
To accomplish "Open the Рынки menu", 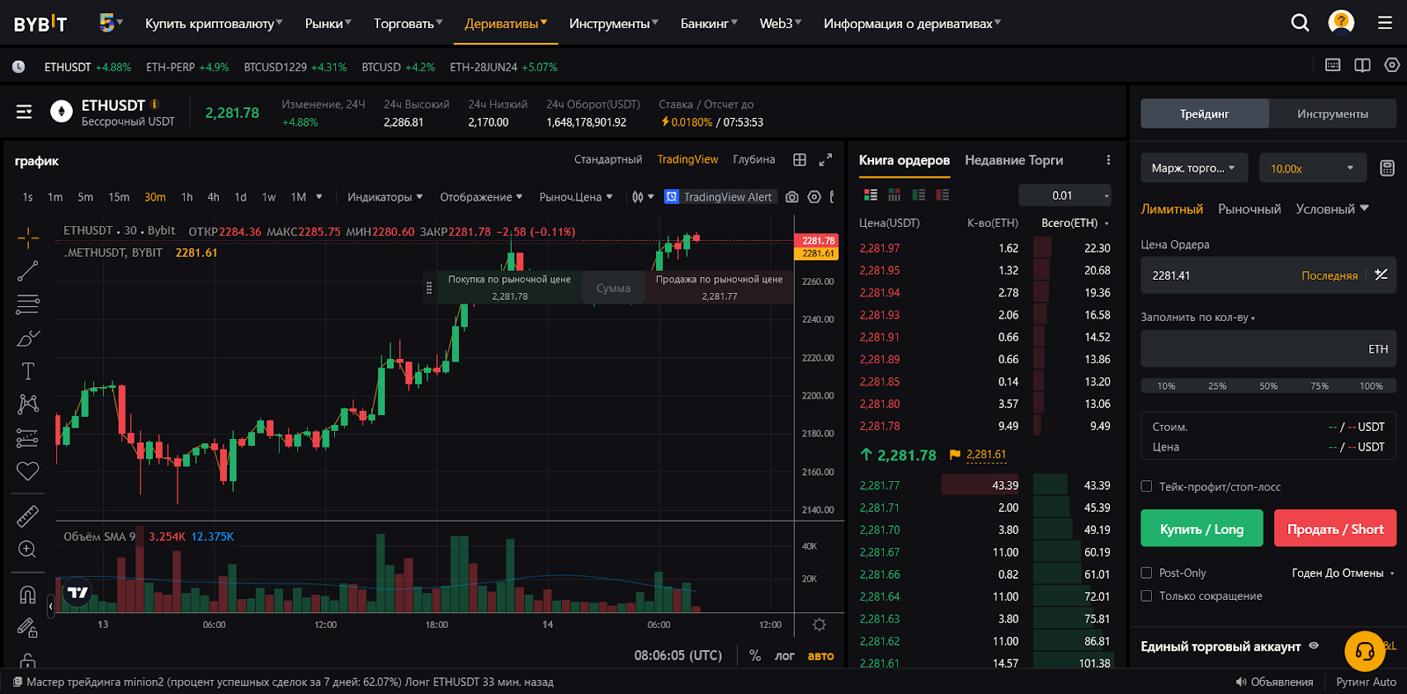I will click(327, 24).
